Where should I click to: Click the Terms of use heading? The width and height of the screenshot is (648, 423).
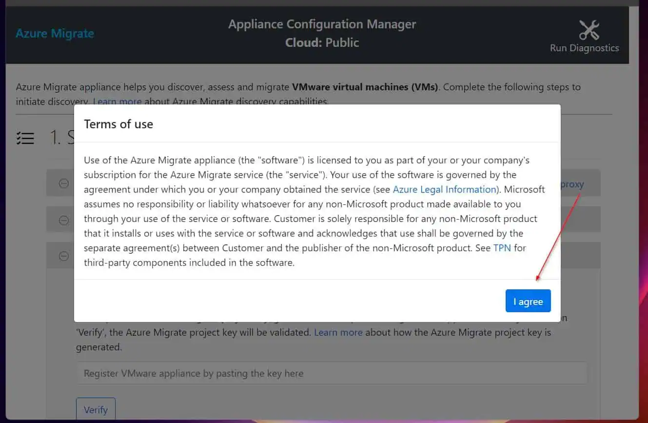point(118,124)
